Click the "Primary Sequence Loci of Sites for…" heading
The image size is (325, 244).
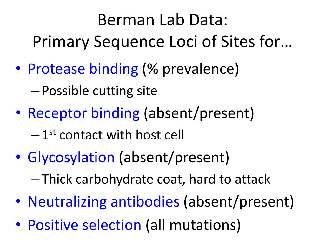[162, 42]
